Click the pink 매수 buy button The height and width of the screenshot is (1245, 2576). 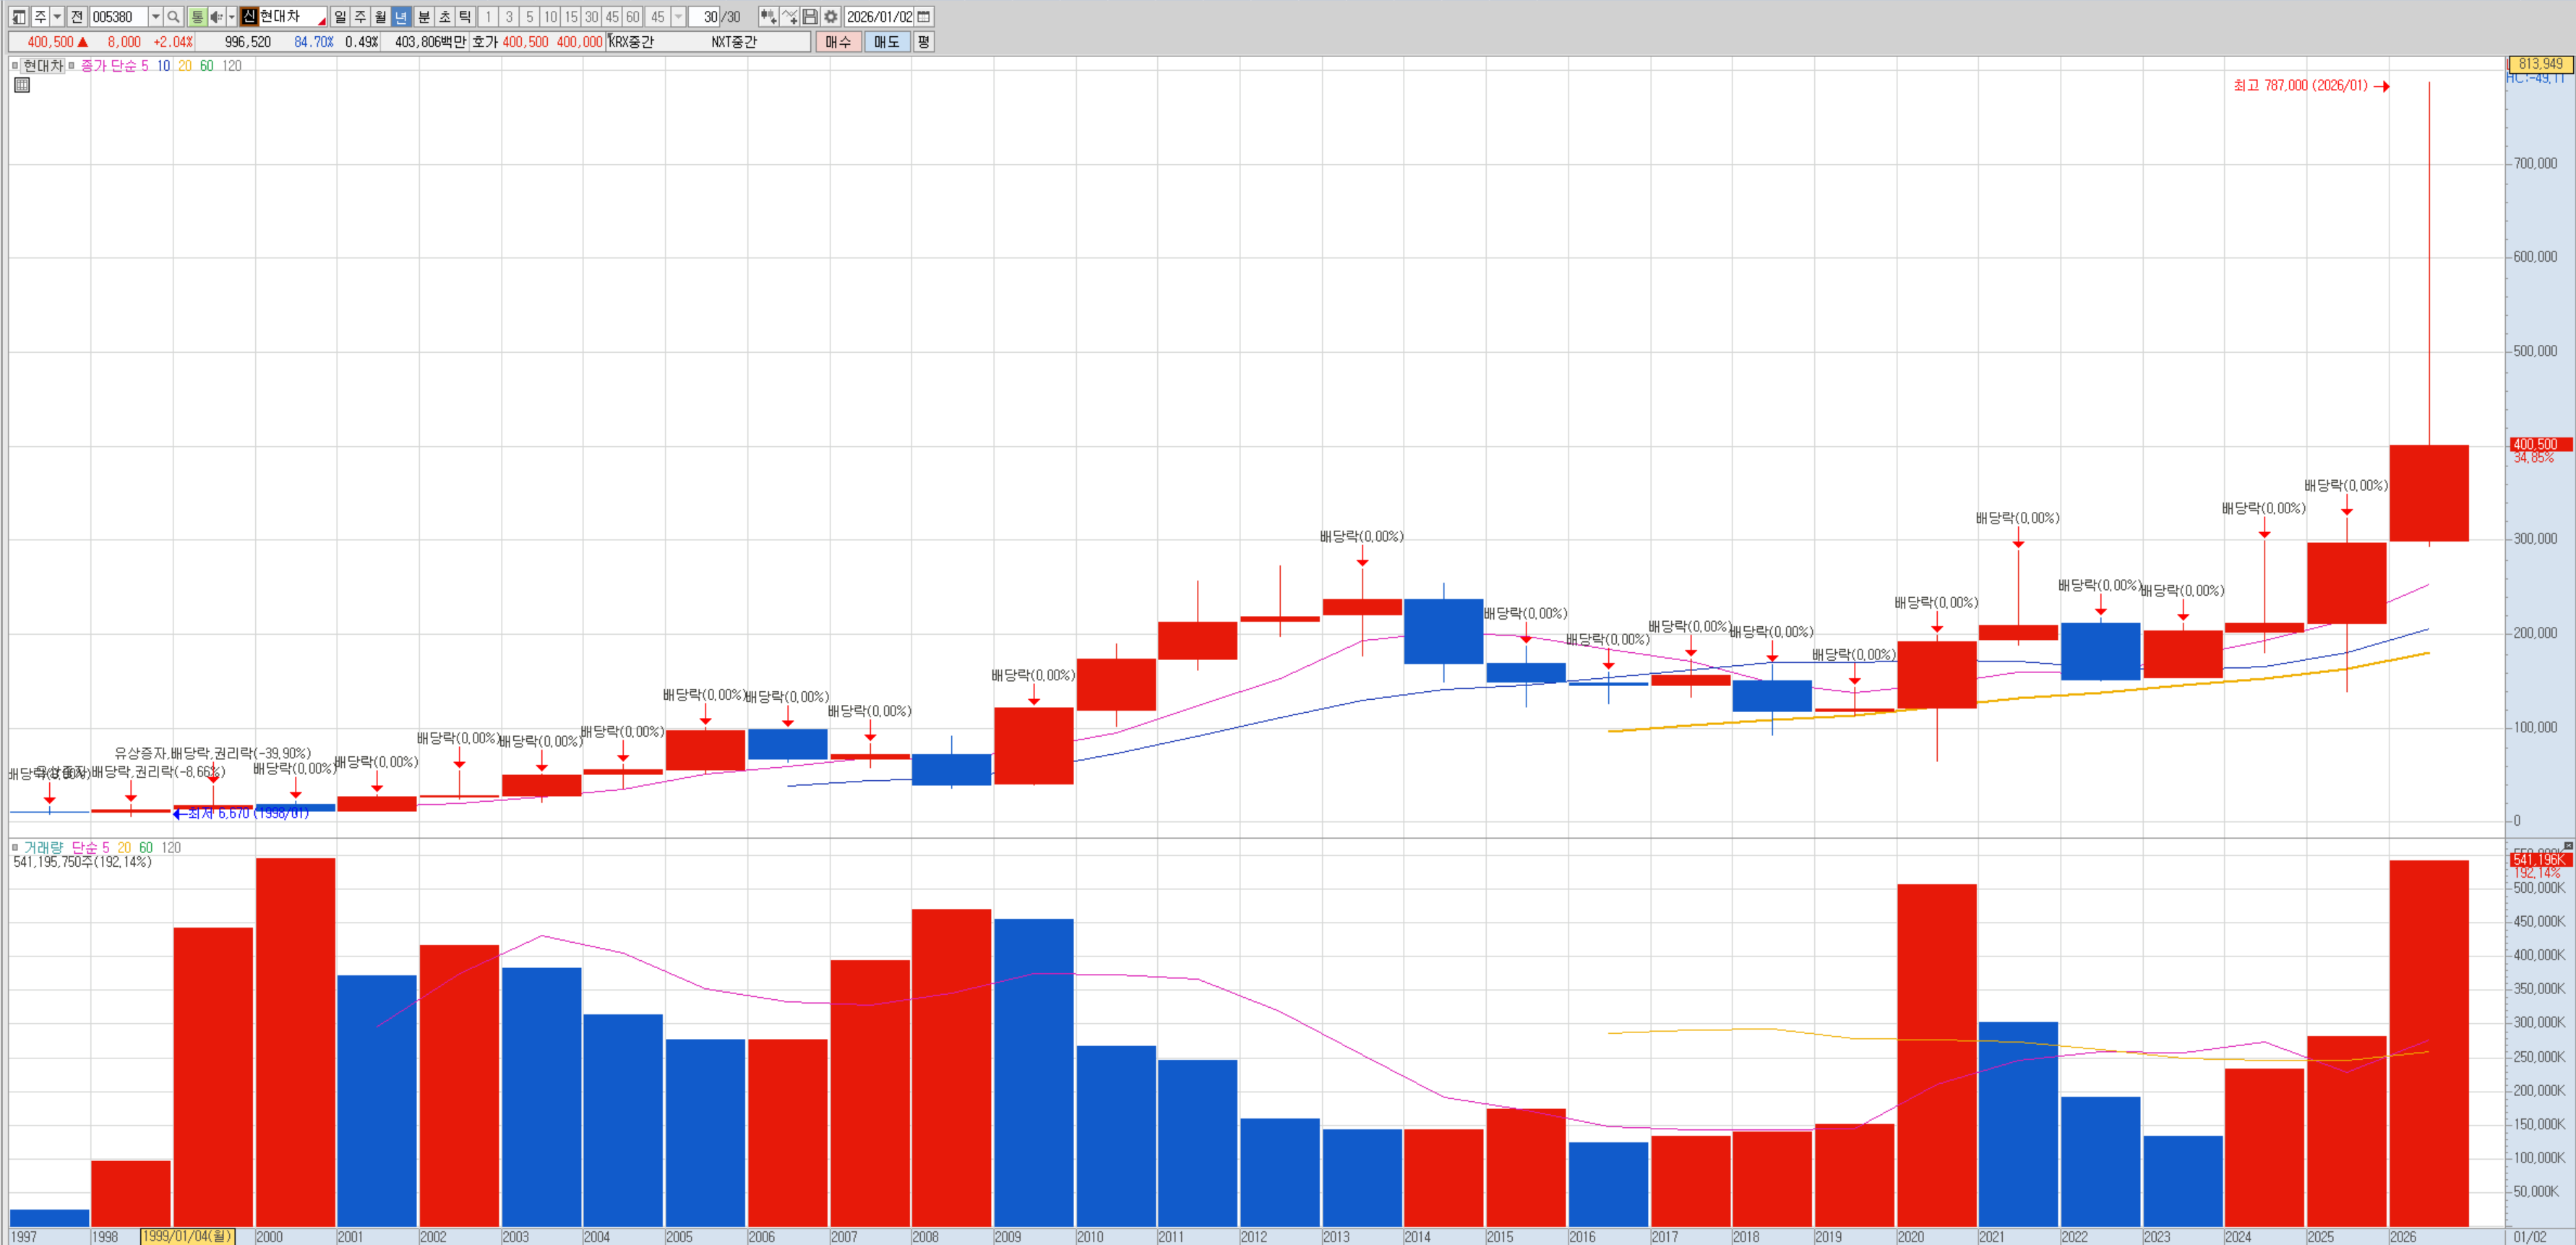[838, 42]
